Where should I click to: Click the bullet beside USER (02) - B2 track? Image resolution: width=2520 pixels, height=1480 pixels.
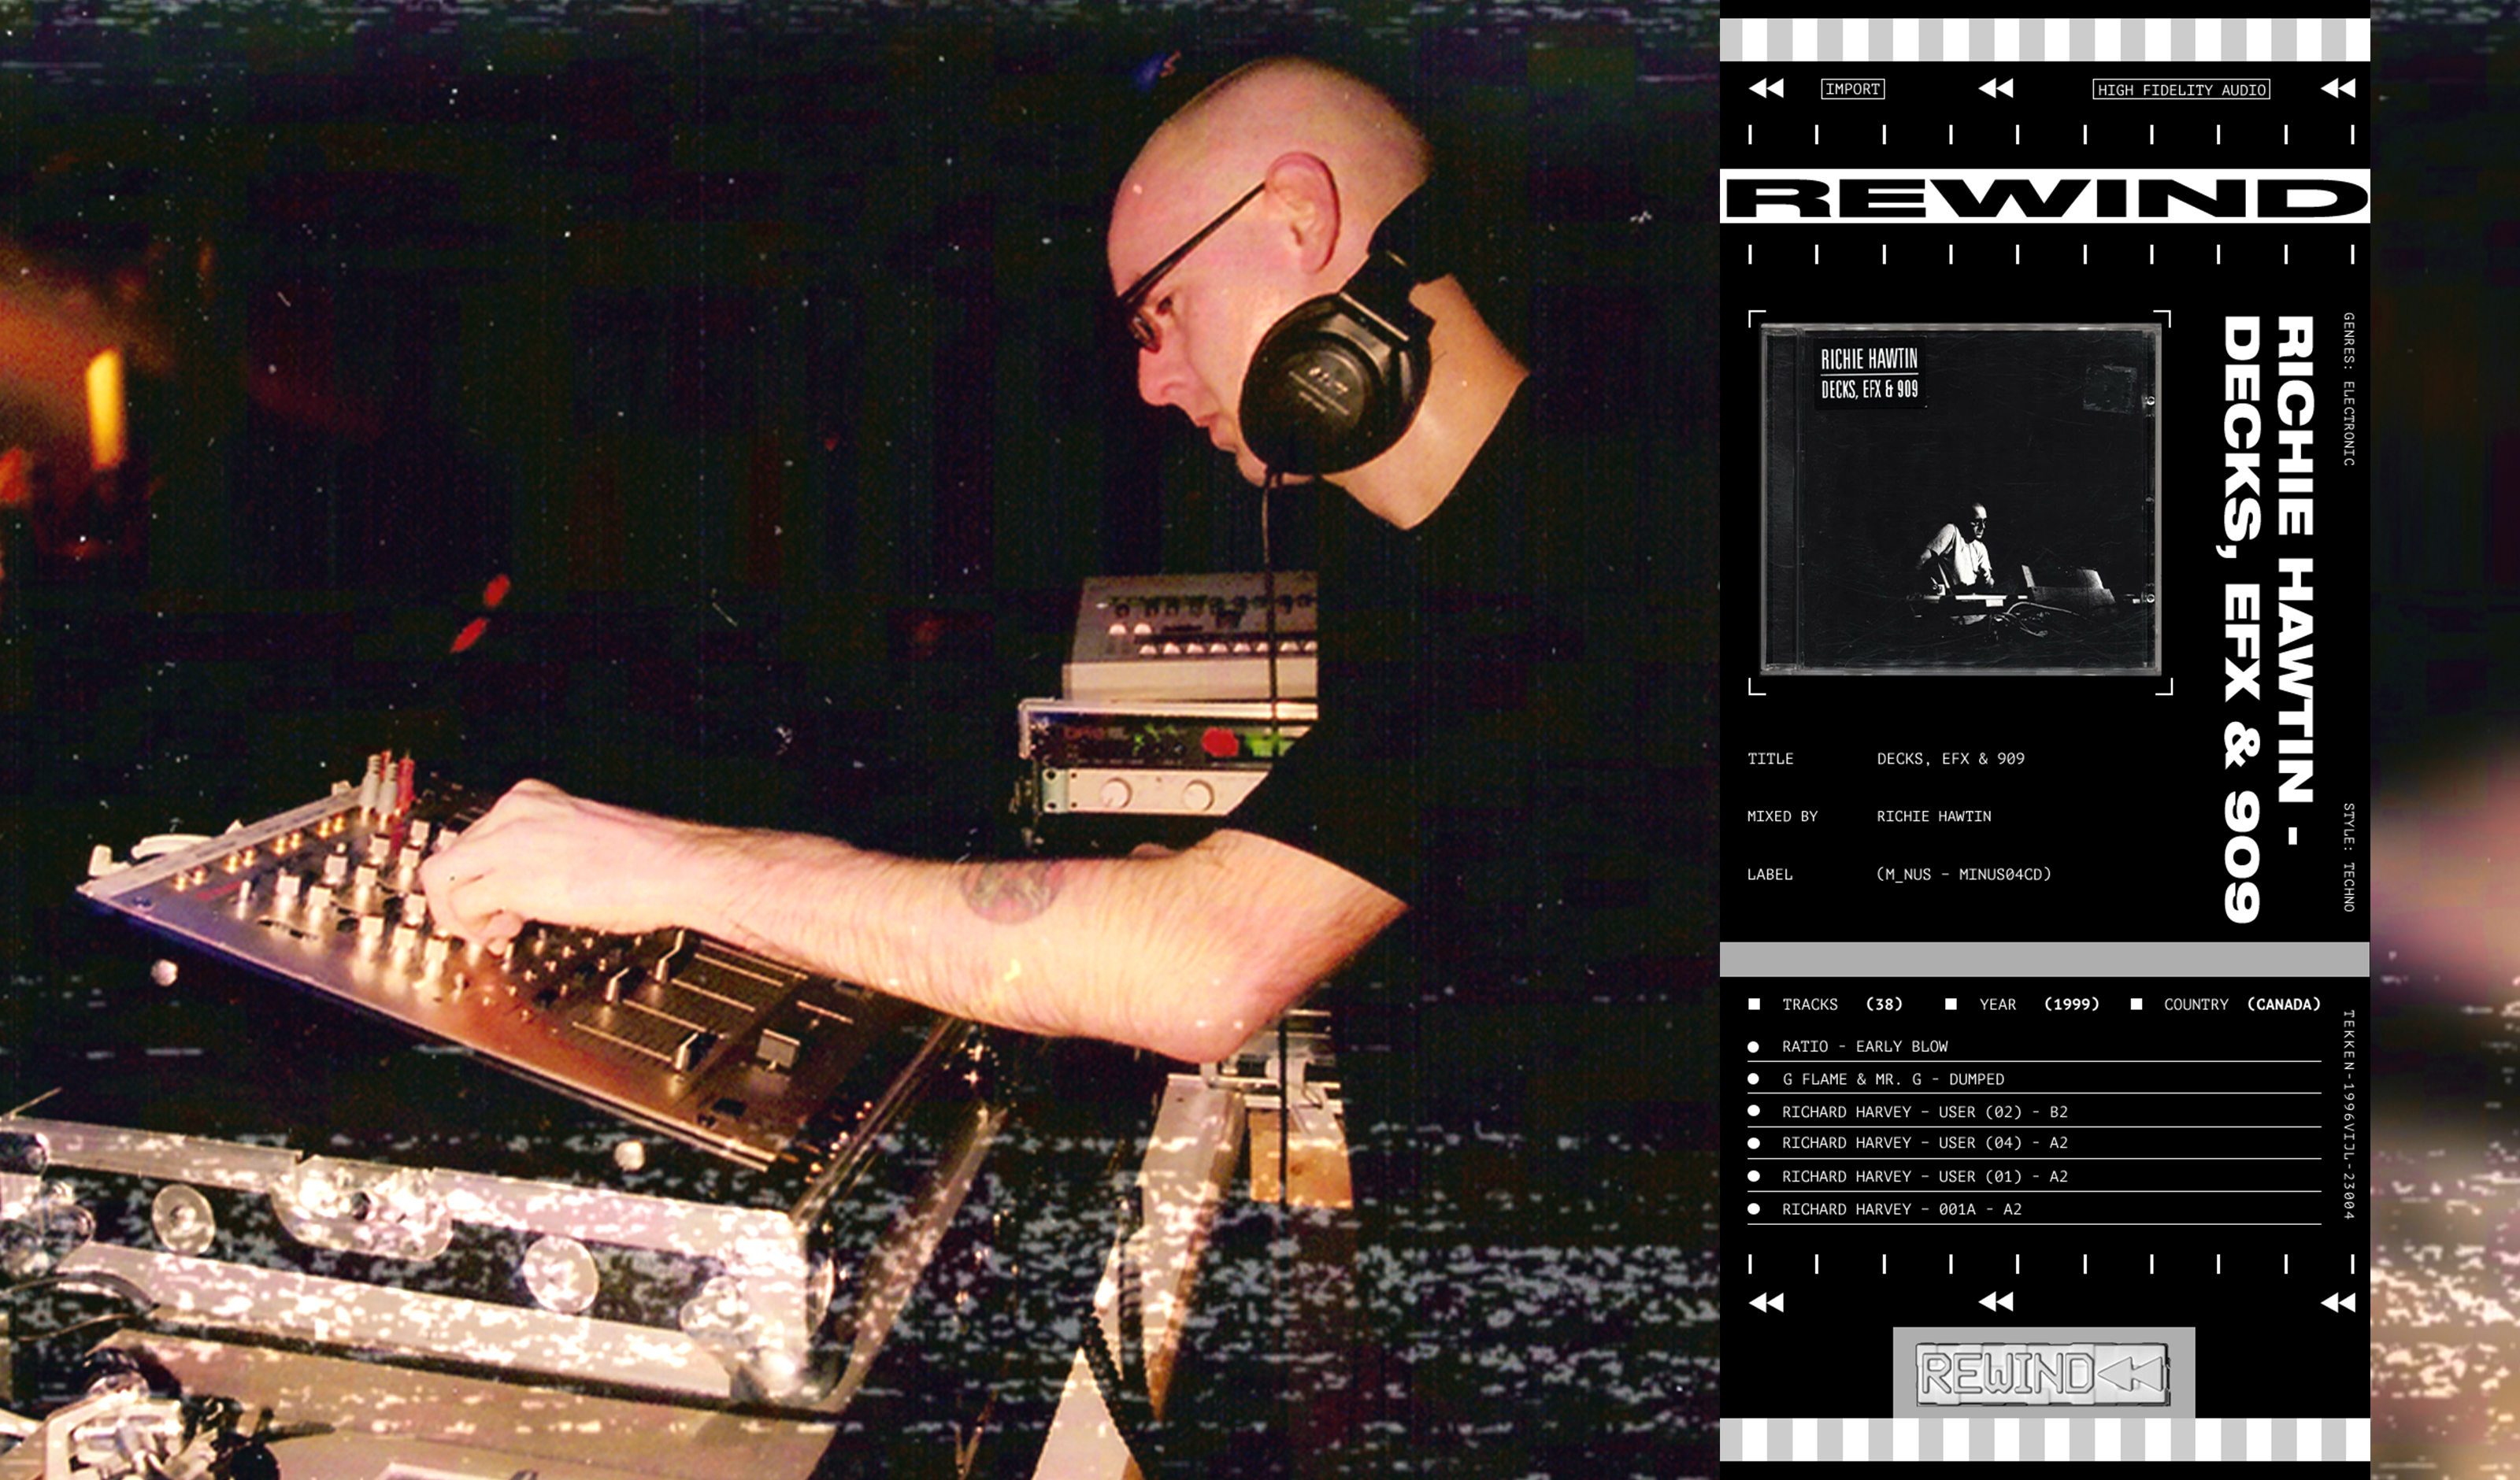tap(1753, 1111)
